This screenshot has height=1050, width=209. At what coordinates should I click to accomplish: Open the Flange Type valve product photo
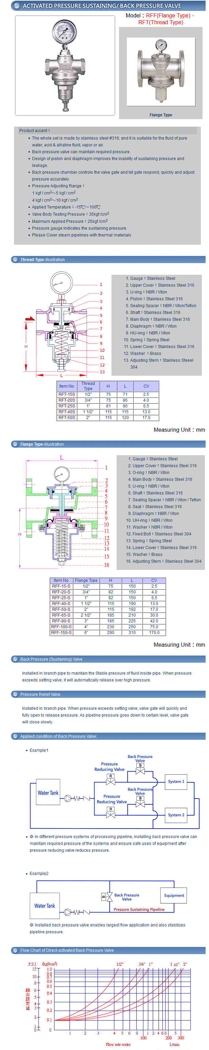pos(161,72)
